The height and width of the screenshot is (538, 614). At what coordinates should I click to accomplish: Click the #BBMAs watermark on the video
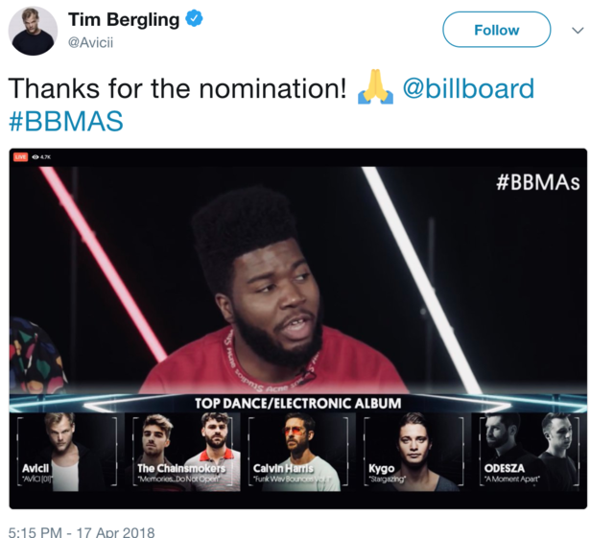pyautogui.click(x=538, y=181)
